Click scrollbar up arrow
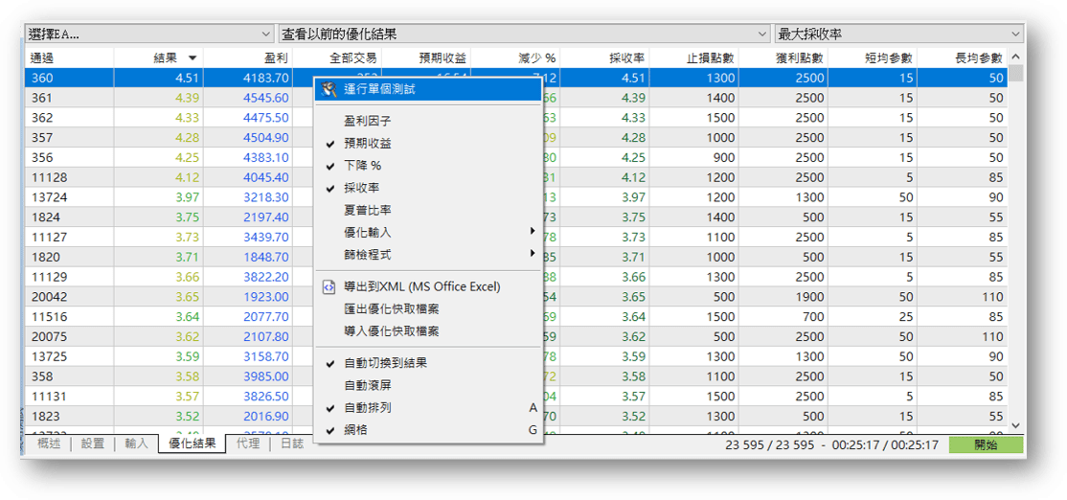The width and height of the screenshot is (1067, 500). (x=1016, y=57)
